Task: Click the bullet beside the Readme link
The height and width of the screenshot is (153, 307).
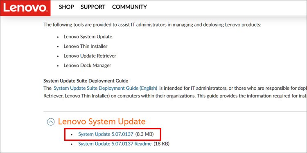Action: pos(72,144)
